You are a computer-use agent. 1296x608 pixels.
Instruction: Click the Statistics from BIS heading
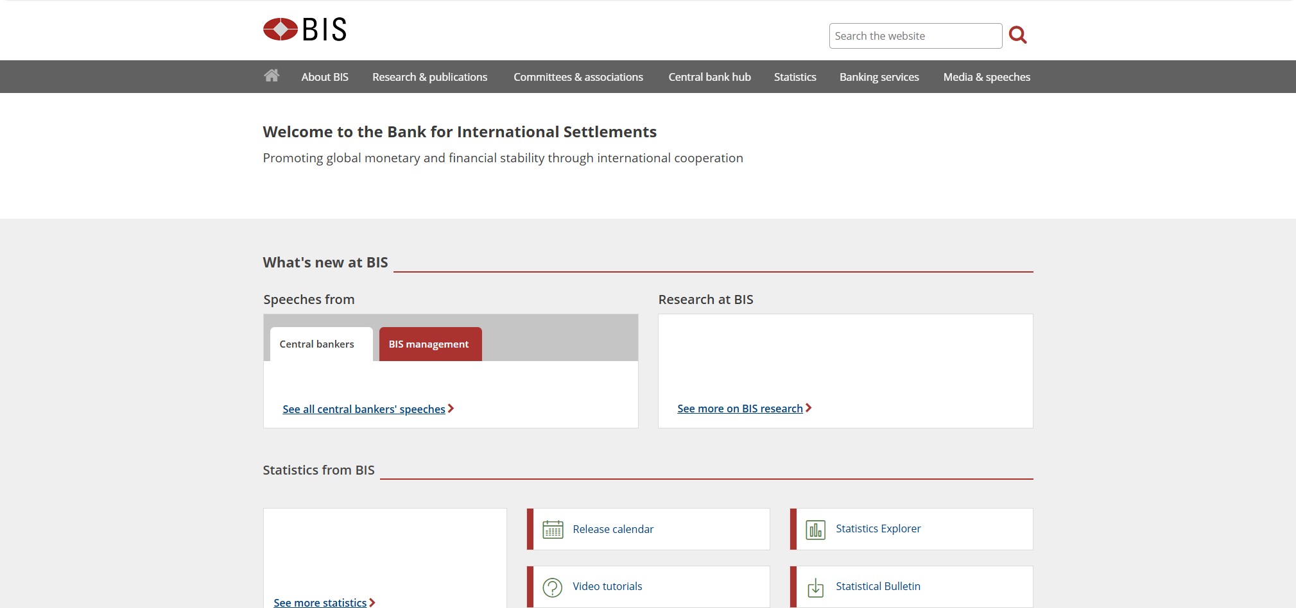pos(318,470)
